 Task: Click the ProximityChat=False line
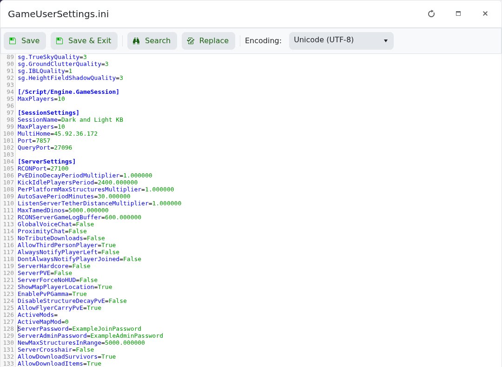(x=52, y=231)
